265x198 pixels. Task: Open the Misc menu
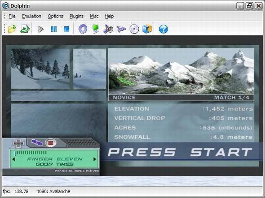click(94, 16)
